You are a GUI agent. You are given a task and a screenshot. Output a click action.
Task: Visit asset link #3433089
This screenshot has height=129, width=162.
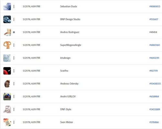point(155,109)
